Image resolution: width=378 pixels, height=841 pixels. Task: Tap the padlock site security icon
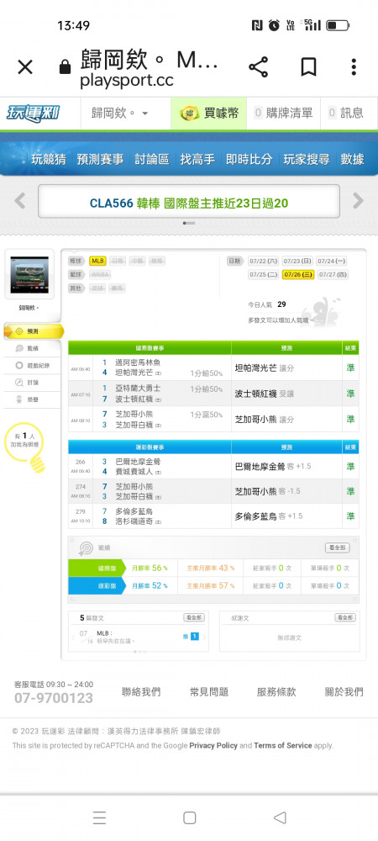tap(65, 67)
